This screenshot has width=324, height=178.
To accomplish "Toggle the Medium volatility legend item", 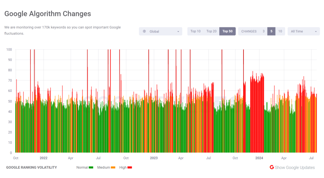I will (106, 167).
